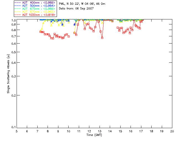Click the AOT 1020nm legend entry

tap(35, 15)
